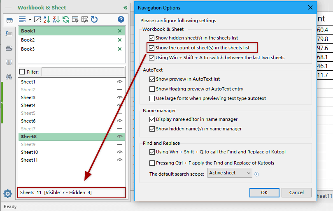Select Book1 in workbook list

point(72,31)
